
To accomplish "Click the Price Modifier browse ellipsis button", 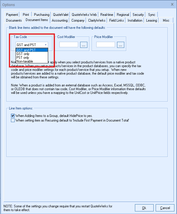I will (120, 45).
